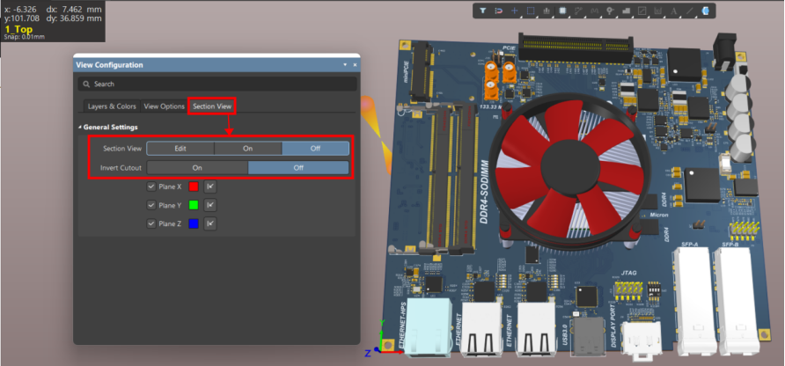
Task: Choose the rectangle selection tool icon
Action: pyautogui.click(x=530, y=11)
